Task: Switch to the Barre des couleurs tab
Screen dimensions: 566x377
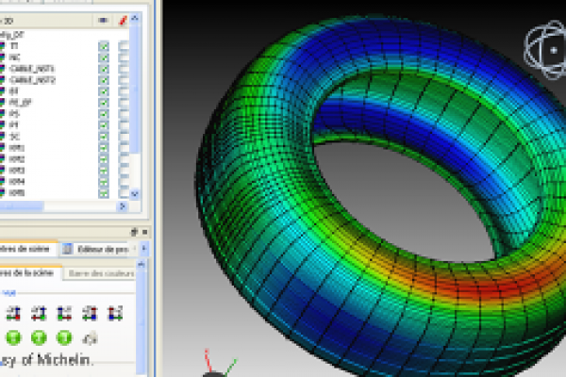Action: 99,273
